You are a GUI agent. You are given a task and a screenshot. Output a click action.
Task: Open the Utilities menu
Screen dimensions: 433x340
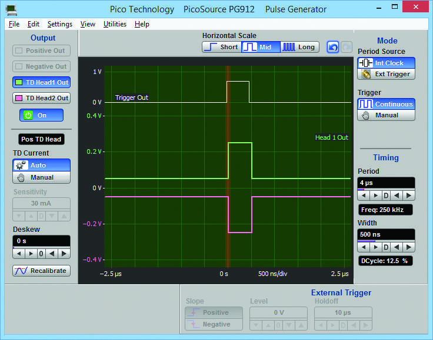115,24
